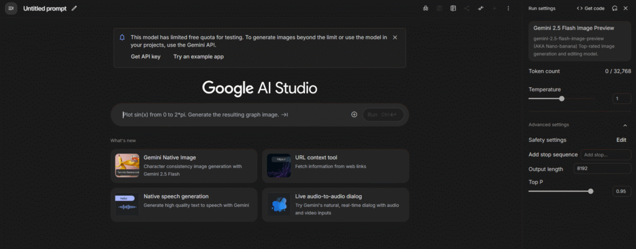Click the Untitled prompt title text
This screenshot has height=249, width=636.
click(x=45, y=9)
